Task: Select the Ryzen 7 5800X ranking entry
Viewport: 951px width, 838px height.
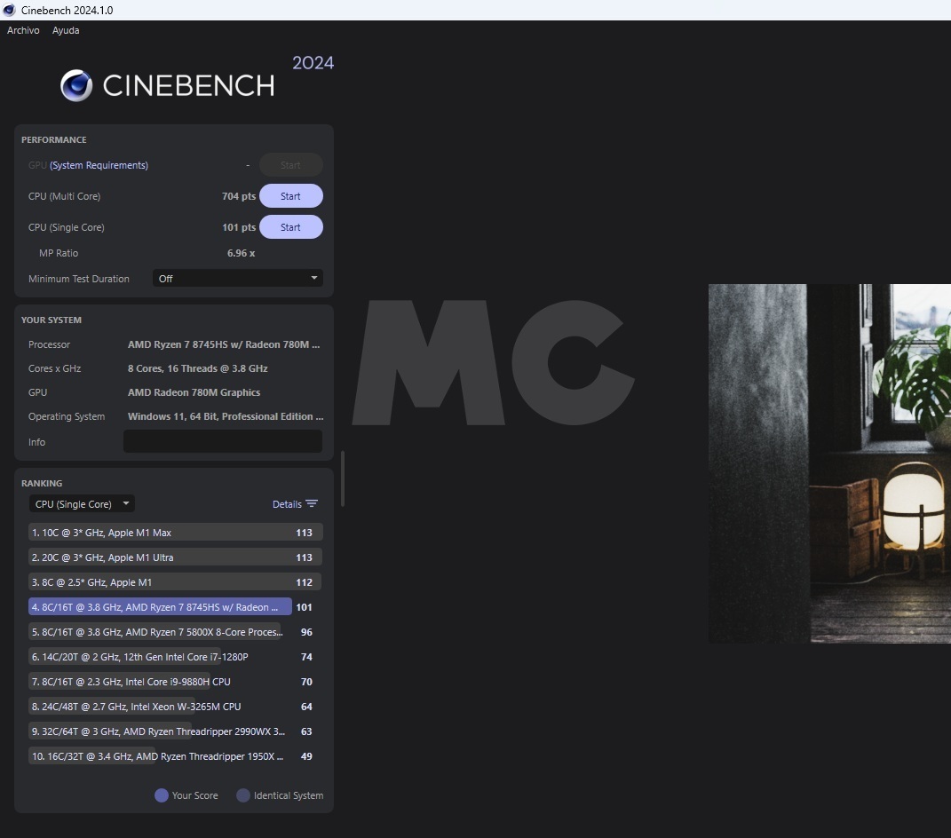Action: point(155,632)
